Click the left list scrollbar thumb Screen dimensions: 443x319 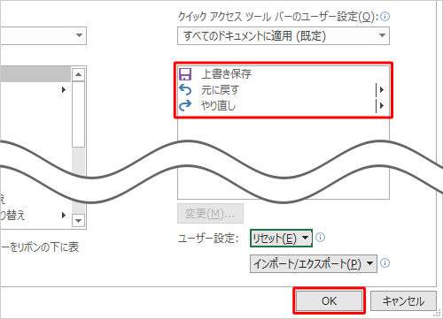click(78, 114)
